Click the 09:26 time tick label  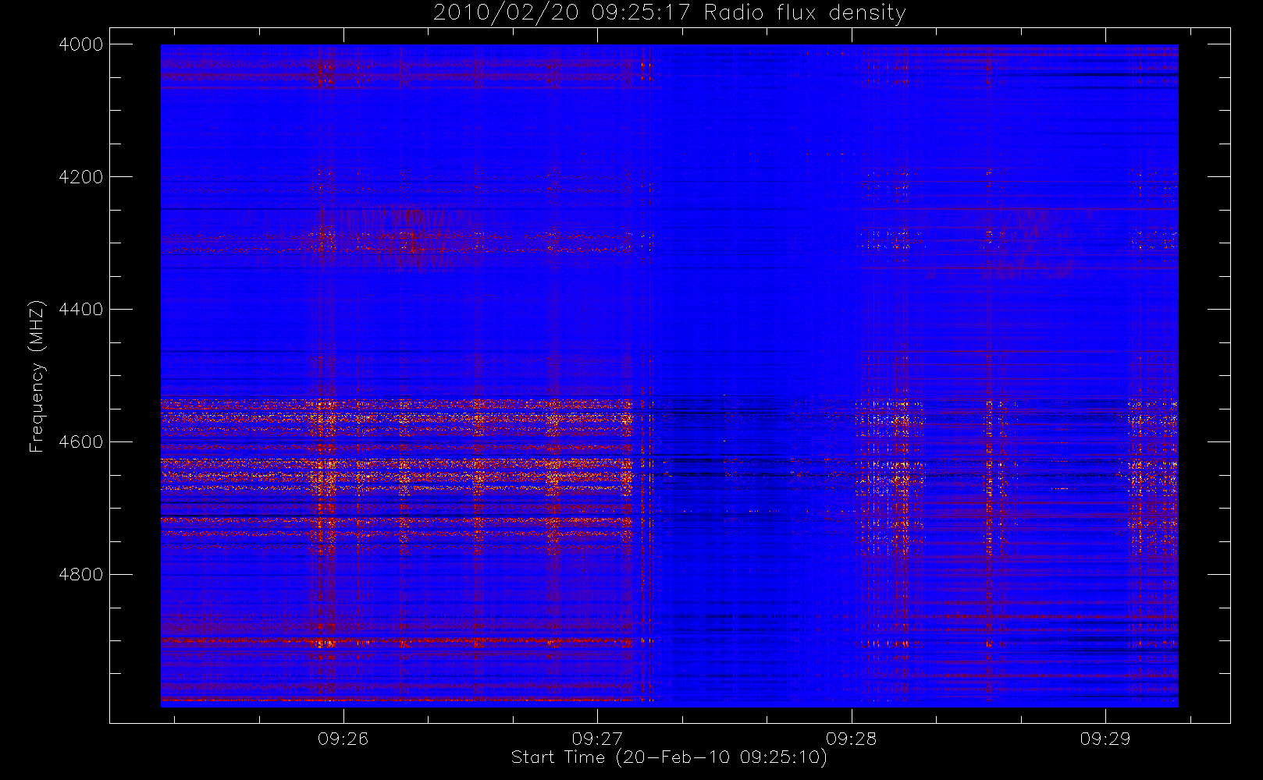pos(343,739)
